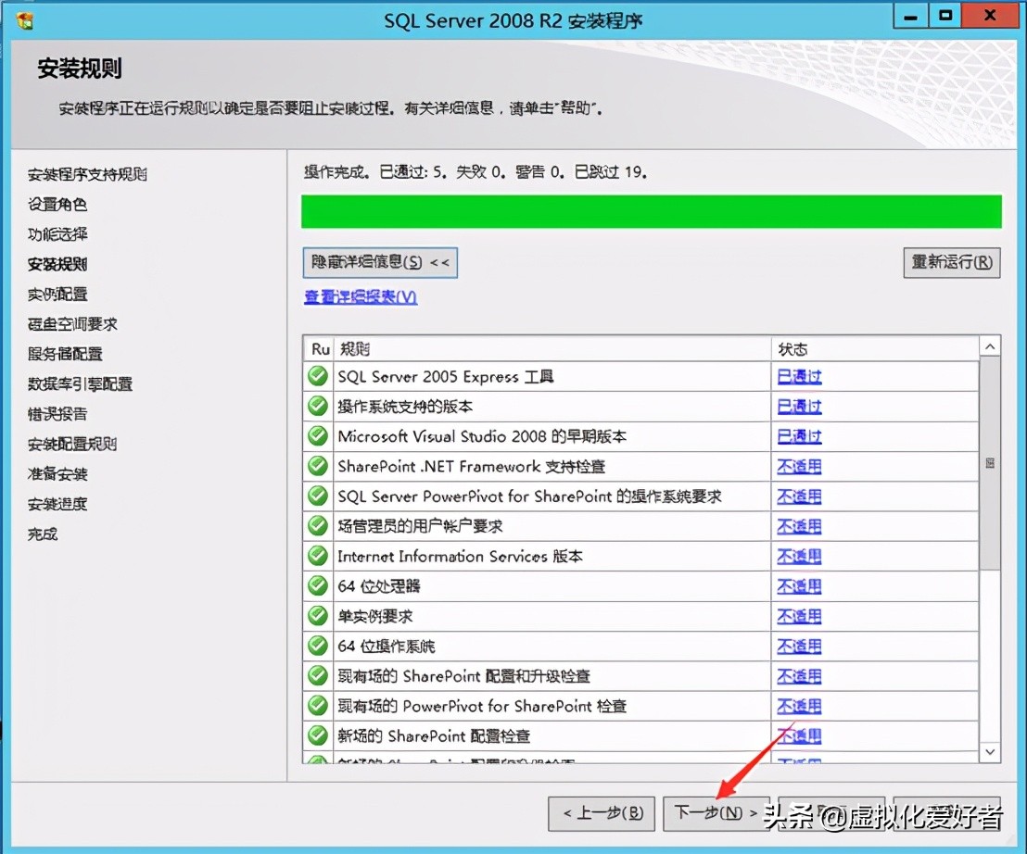This screenshot has width=1027, height=854.
Task: Select 安装配置规则 step in sidebar
Action: (72, 444)
